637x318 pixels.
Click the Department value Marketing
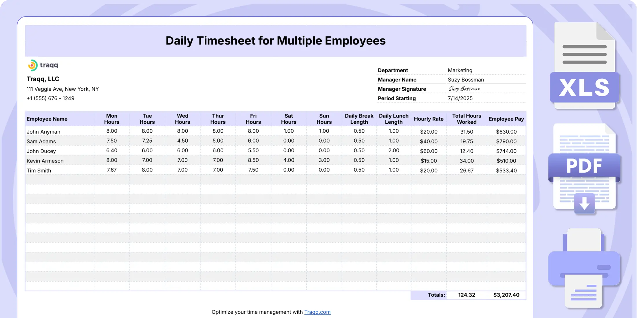tap(460, 70)
